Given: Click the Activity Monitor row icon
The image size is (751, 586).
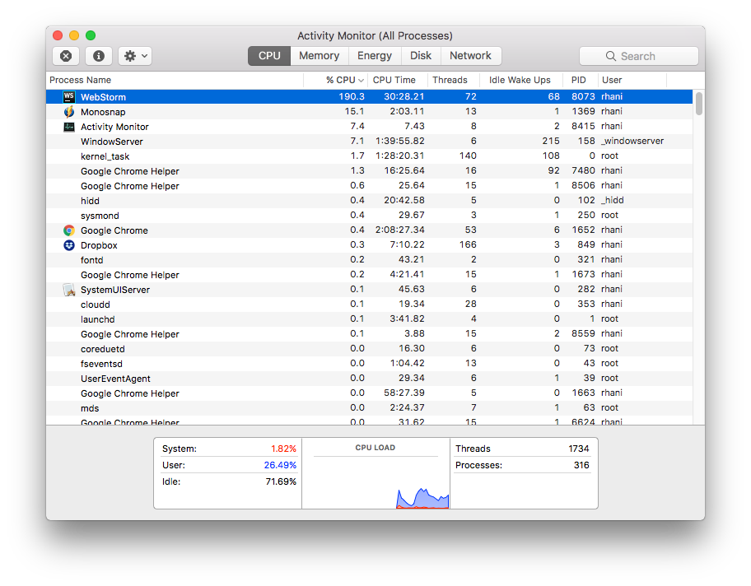Looking at the screenshot, I should pyautogui.click(x=69, y=127).
